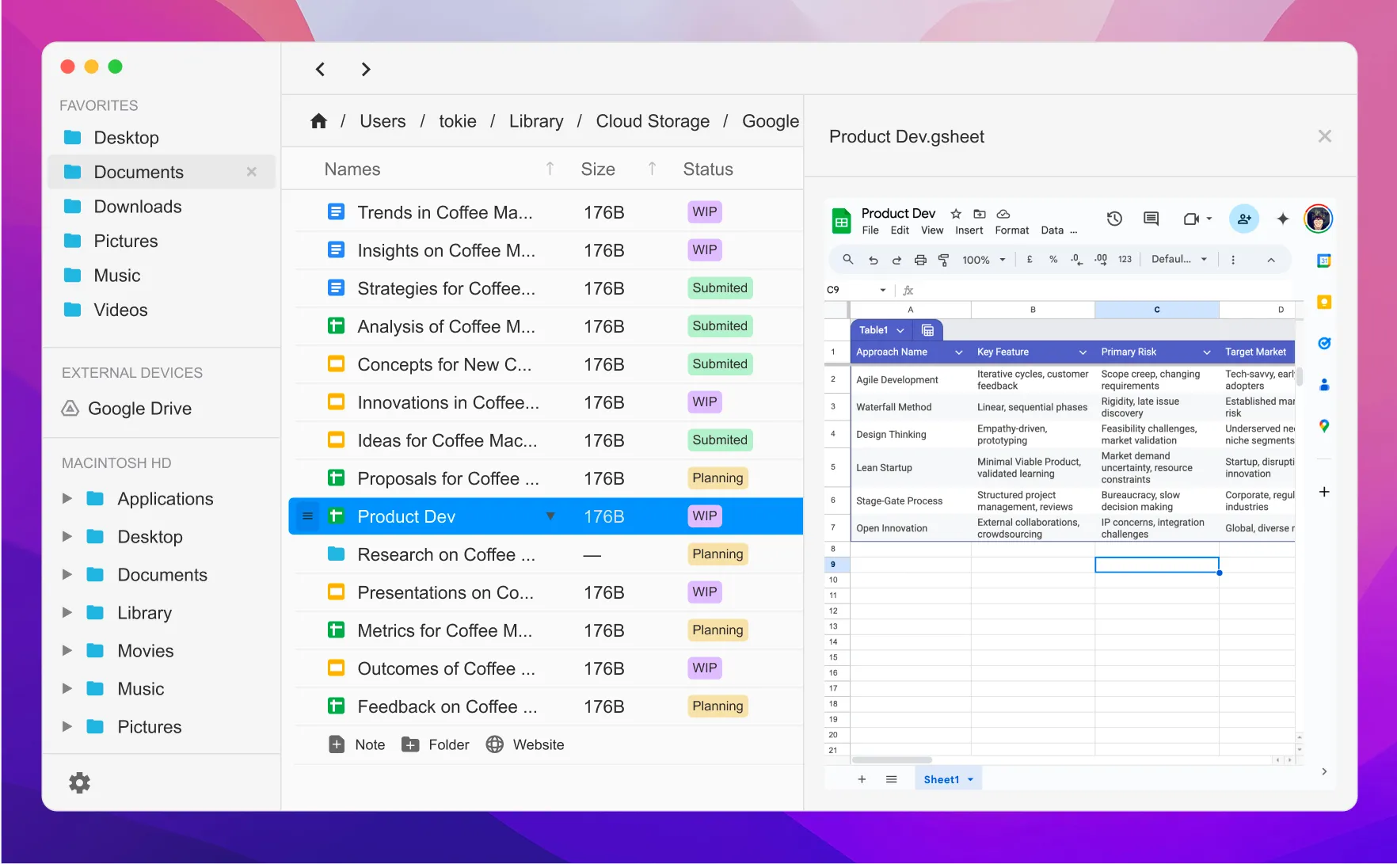Screen dimensions: 1397x864
Task: Expand the Applications folder tree
Action: (x=67, y=499)
